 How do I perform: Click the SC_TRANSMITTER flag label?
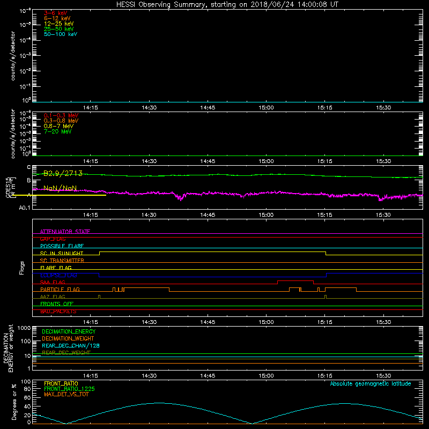pyautogui.click(x=62, y=261)
